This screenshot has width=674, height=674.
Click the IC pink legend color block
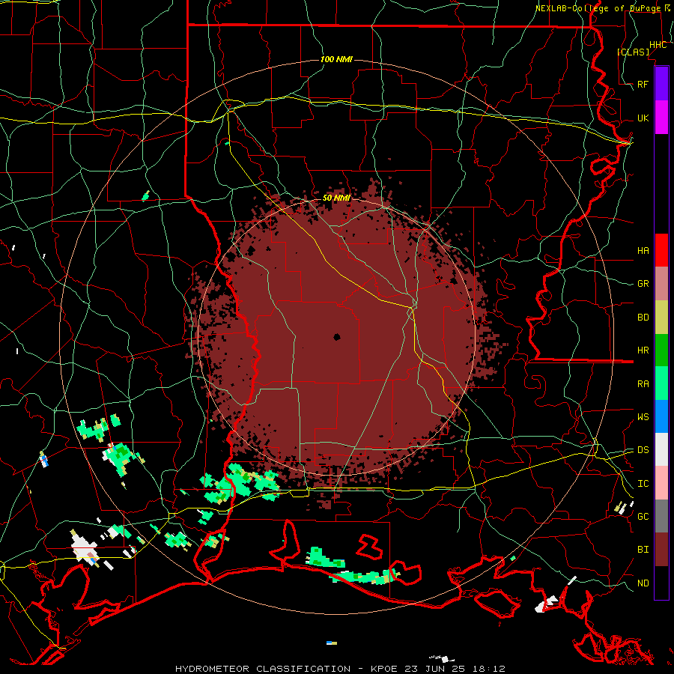click(x=661, y=483)
